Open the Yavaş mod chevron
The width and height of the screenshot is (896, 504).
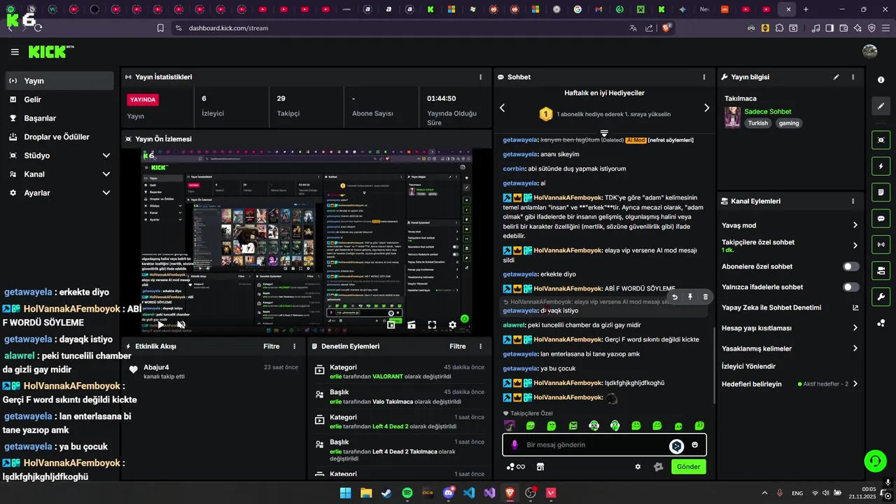click(x=855, y=225)
